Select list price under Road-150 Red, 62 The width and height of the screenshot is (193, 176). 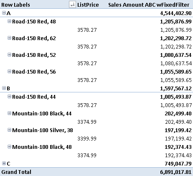[87, 47]
